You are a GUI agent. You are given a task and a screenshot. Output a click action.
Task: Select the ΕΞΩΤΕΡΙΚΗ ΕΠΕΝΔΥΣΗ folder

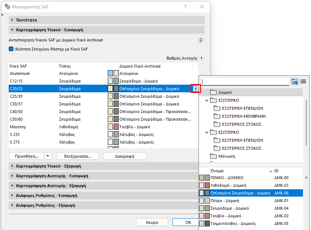click(x=242, y=108)
